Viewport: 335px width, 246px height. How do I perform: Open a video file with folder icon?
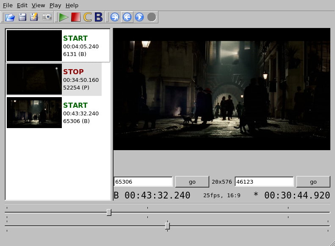(x=10, y=17)
